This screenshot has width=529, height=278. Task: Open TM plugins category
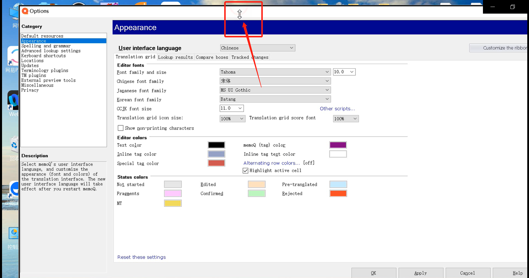(63, 75)
